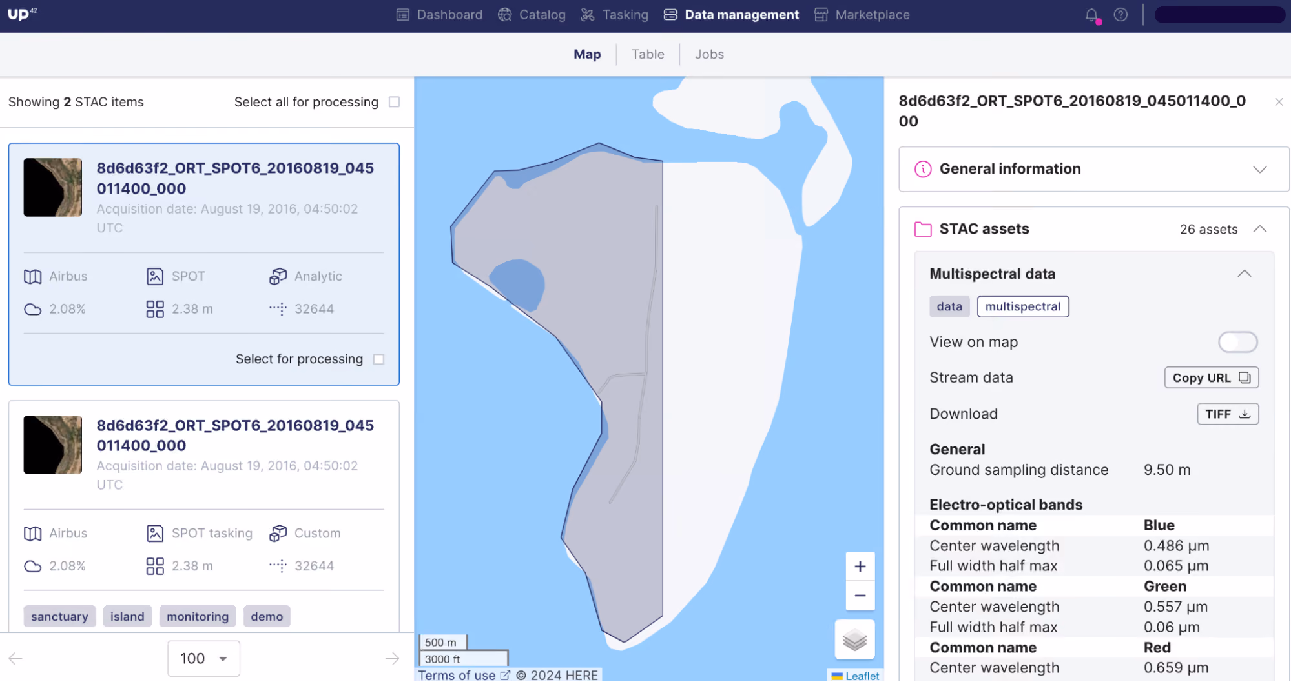Switch to the Table tab
1291x682 pixels.
click(x=648, y=54)
